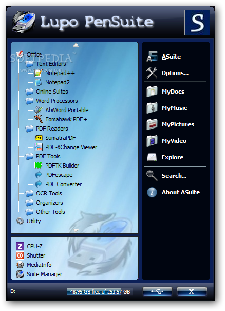Screen dimensions: 225x311
Task: Select the Office category label
Action: tap(34, 54)
